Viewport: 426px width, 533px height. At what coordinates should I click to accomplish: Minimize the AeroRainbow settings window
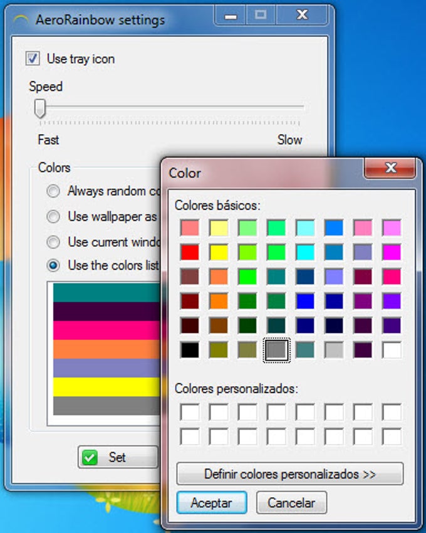pos(231,16)
